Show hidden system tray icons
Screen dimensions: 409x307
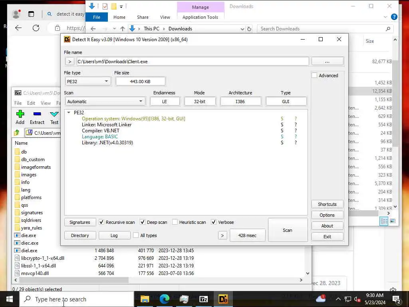click(338, 299)
